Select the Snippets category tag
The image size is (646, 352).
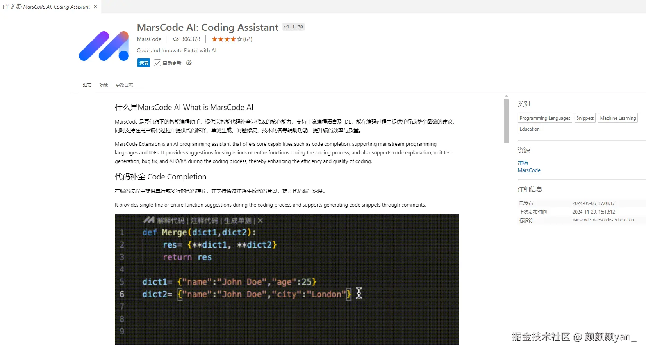585,118
